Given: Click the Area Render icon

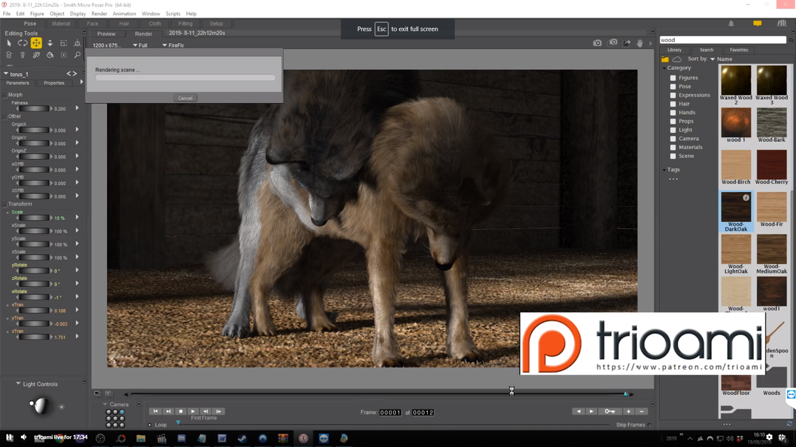Looking at the screenshot, I should point(613,43).
